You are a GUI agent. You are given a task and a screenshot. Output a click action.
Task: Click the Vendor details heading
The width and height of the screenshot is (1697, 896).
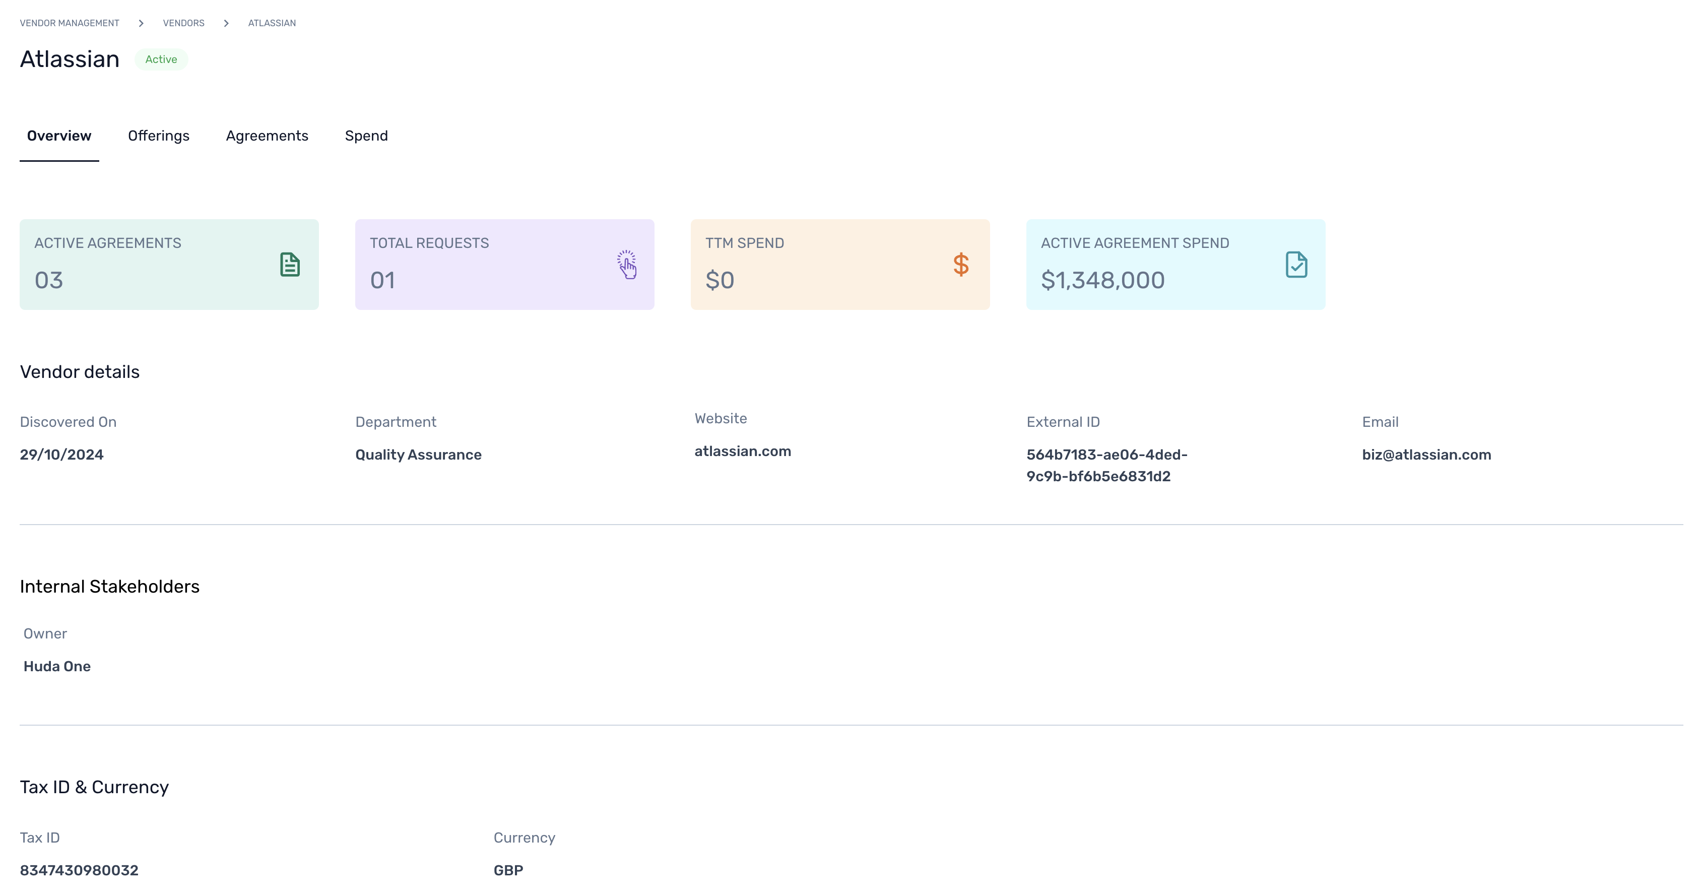[x=80, y=371]
